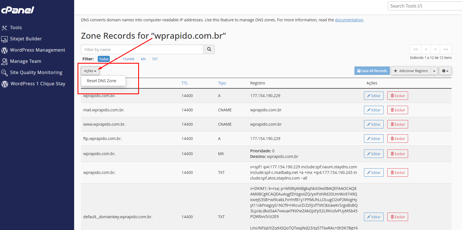
Task: Expand the Ações dropdown button
Action: 90,71
